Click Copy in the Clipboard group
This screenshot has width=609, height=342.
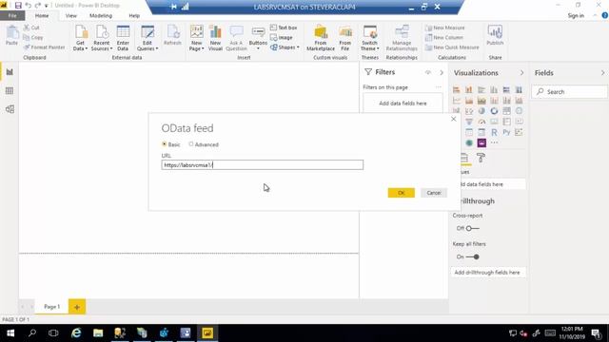(32, 37)
